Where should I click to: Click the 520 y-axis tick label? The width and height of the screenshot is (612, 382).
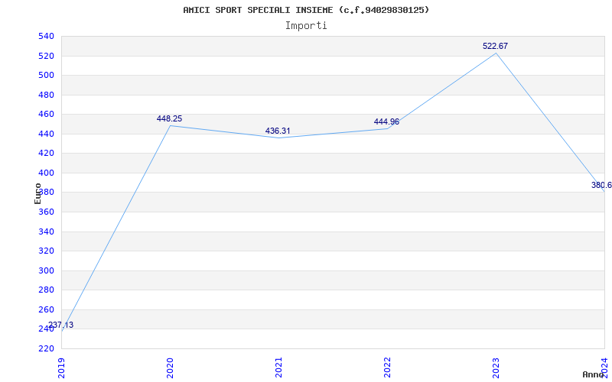46,56
